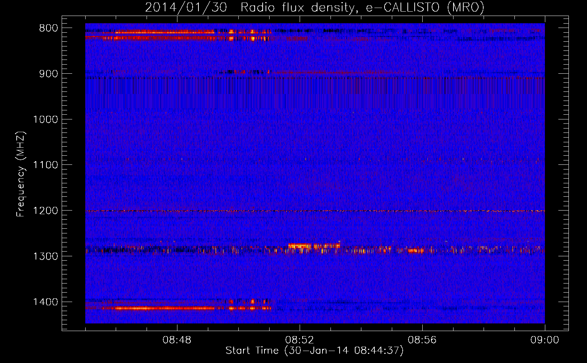Click the continuous 1200 MHz interference line
The width and height of the screenshot is (587, 363).
point(315,211)
